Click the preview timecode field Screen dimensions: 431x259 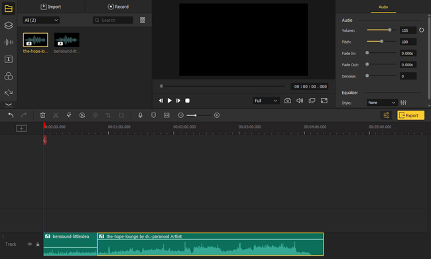coord(310,87)
